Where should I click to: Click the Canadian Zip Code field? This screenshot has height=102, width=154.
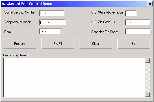(138, 31)
